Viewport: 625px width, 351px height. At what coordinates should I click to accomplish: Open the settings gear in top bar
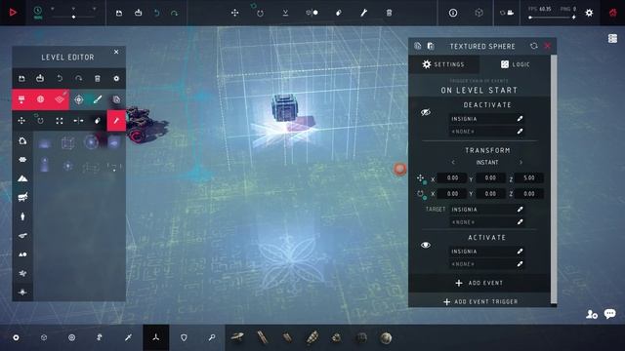589,13
